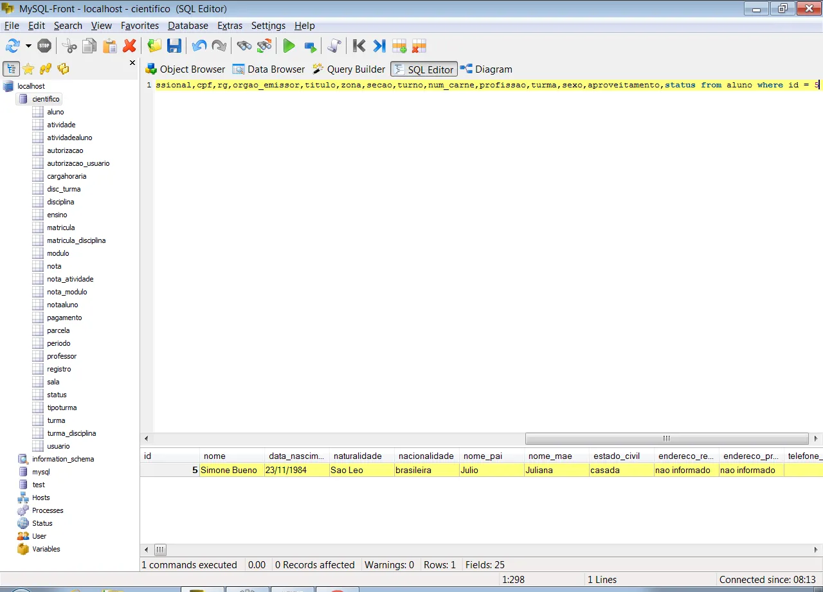
Task: Run the query with green play icon
Action: click(x=289, y=46)
